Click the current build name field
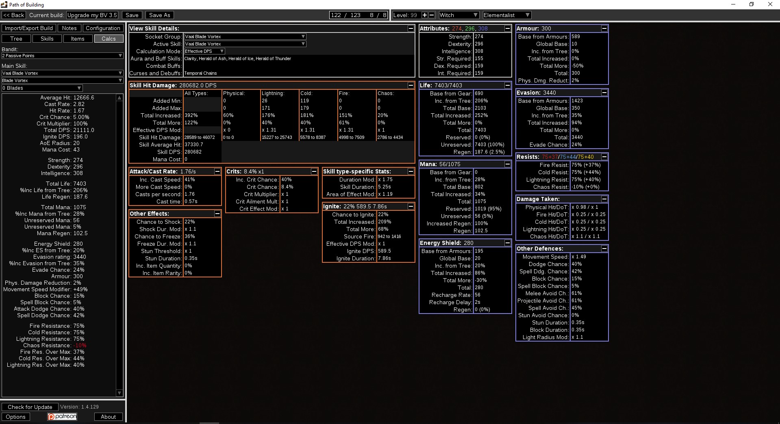780x424 pixels. 92,15
